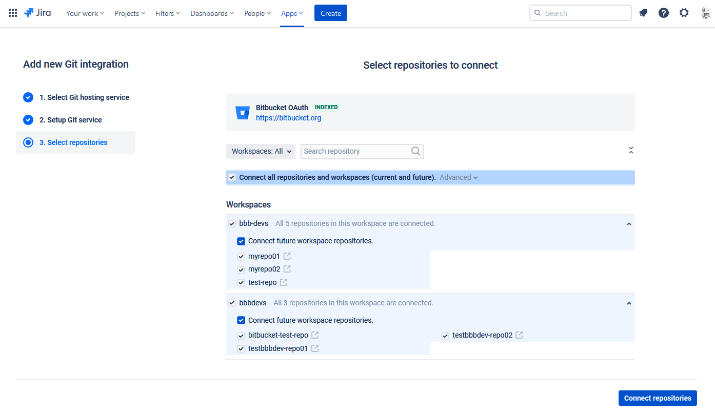Viewport: 715px width, 416px height.
Task: Click the myrepo01 repository name
Action: pos(264,256)
